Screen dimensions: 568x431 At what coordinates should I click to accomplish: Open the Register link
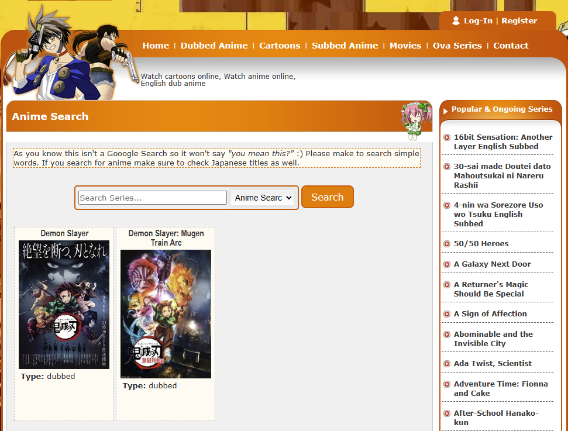[x=519, y=21]
